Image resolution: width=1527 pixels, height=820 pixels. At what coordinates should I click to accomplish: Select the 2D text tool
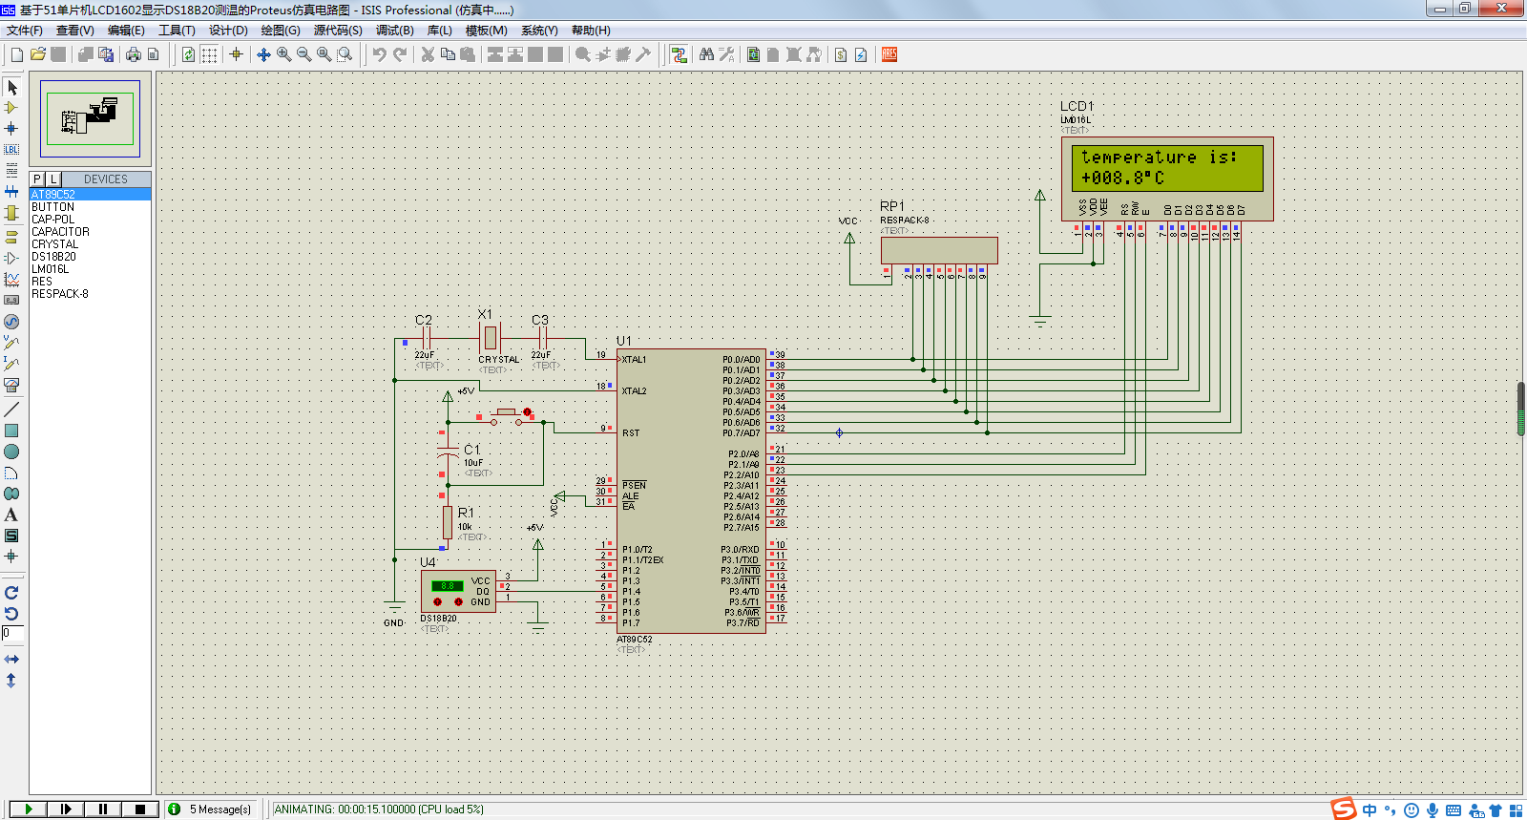click(x=11, y=515)
